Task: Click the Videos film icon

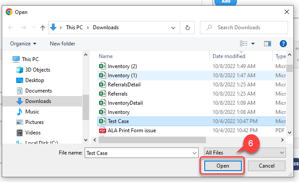Action: tap(20, 133)
